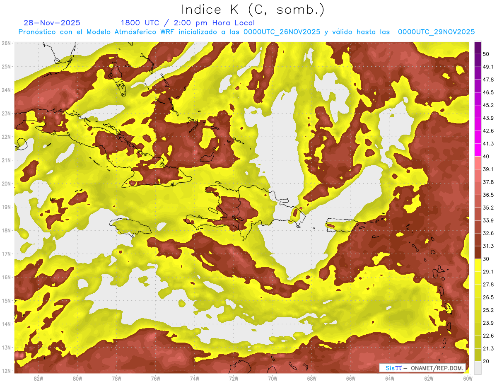497x384 pixels.
Task: Click the '18N' latitude label
Action: click(6, 230)
